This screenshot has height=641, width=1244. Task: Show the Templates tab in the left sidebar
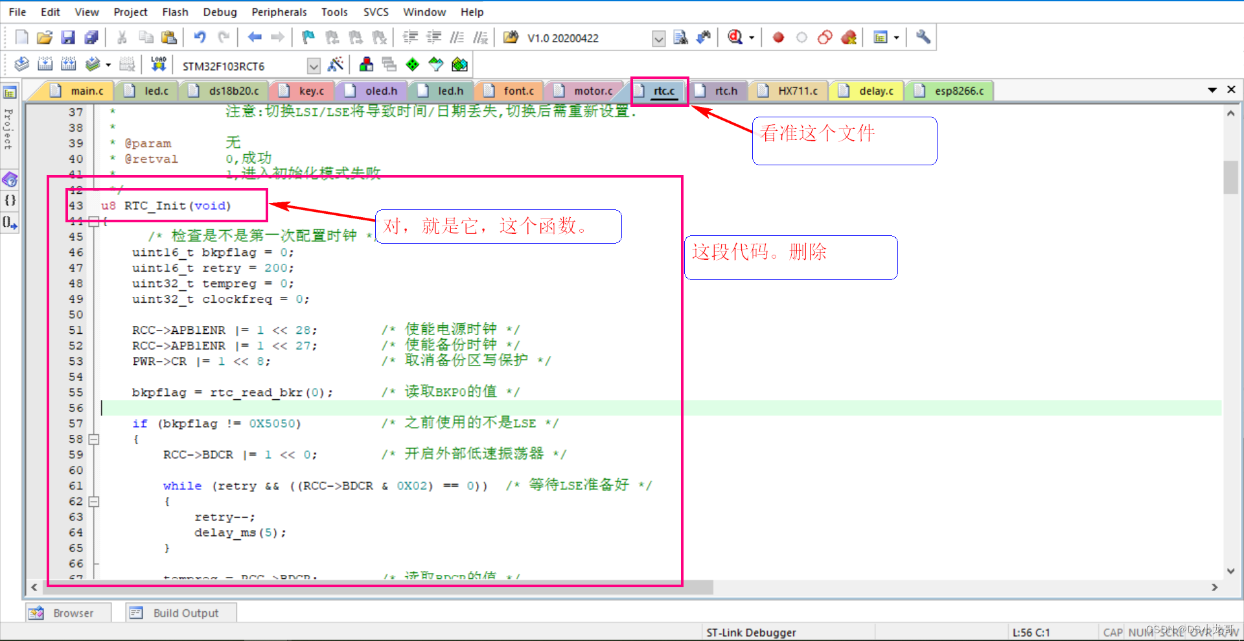point(10,223)
